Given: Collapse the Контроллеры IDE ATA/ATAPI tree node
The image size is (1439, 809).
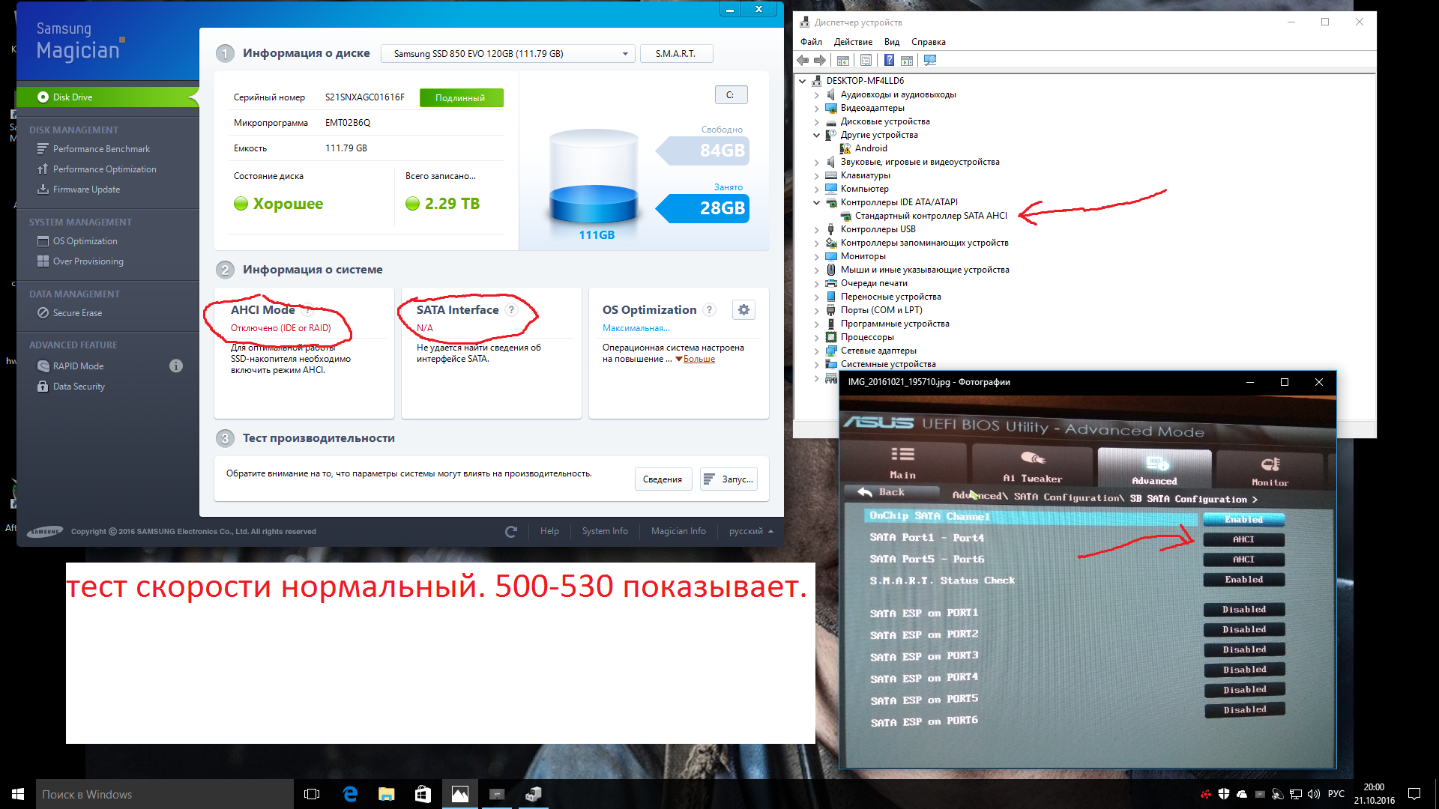Looking at the screenshot, I should tap(817, 202).
